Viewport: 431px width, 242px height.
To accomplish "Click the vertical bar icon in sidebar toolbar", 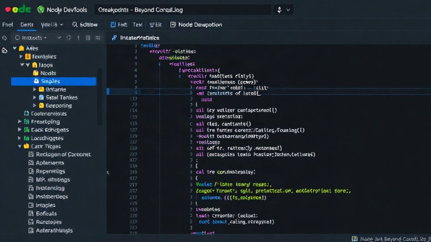I will [x=78, y=38].
